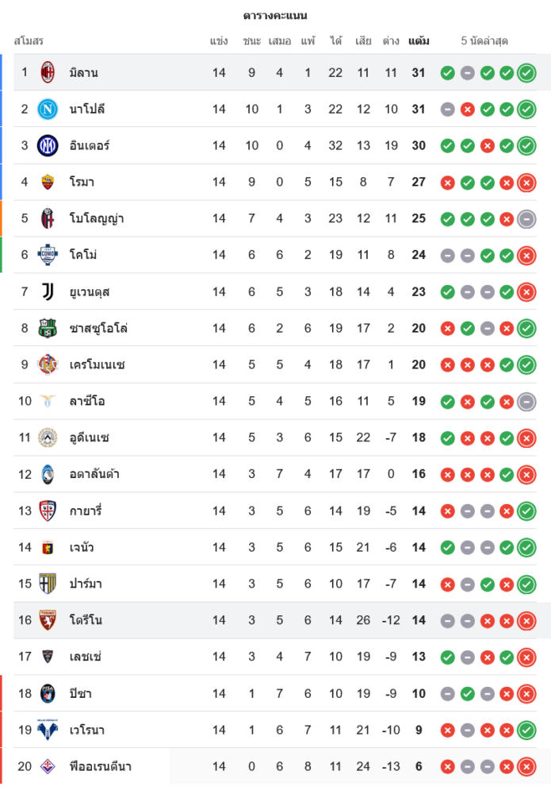Viewport: 551px width, 794px height.
Task: Select the เวโรนา team name
Action: [x=87, y=730]
